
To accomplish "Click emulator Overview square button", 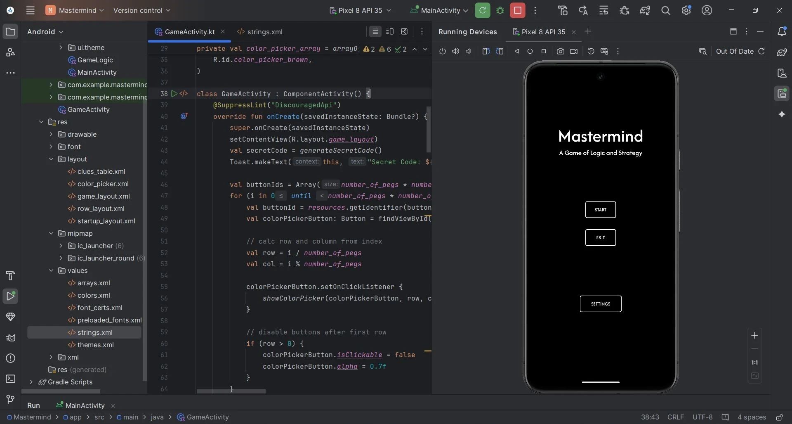I will tap(544, 51).
